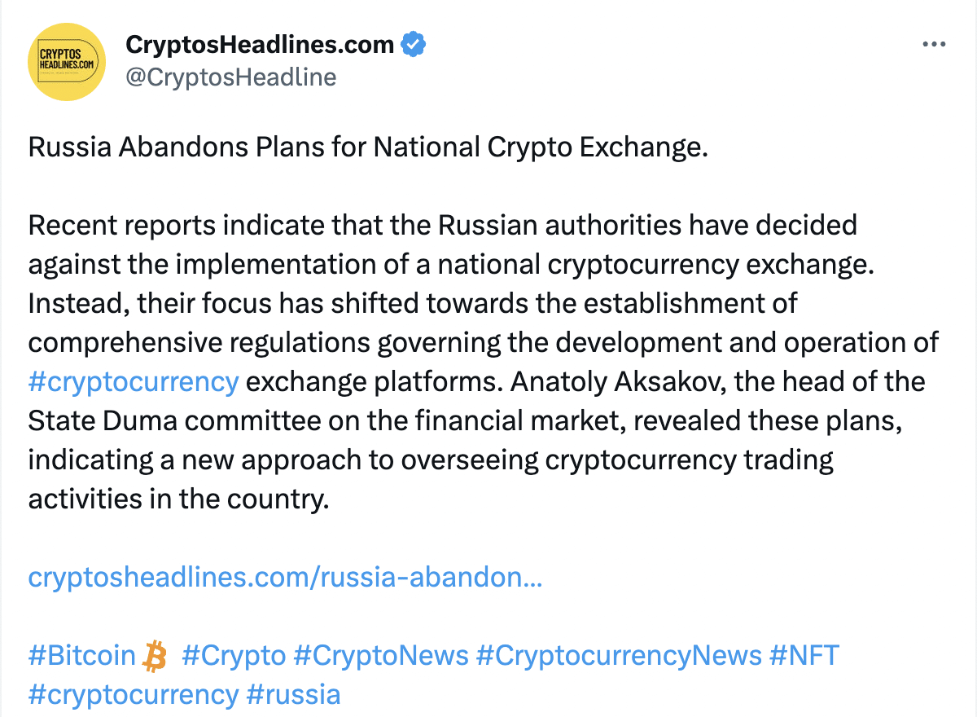
Task: Click the 'State Duma committee' text line
Action: 475,420
